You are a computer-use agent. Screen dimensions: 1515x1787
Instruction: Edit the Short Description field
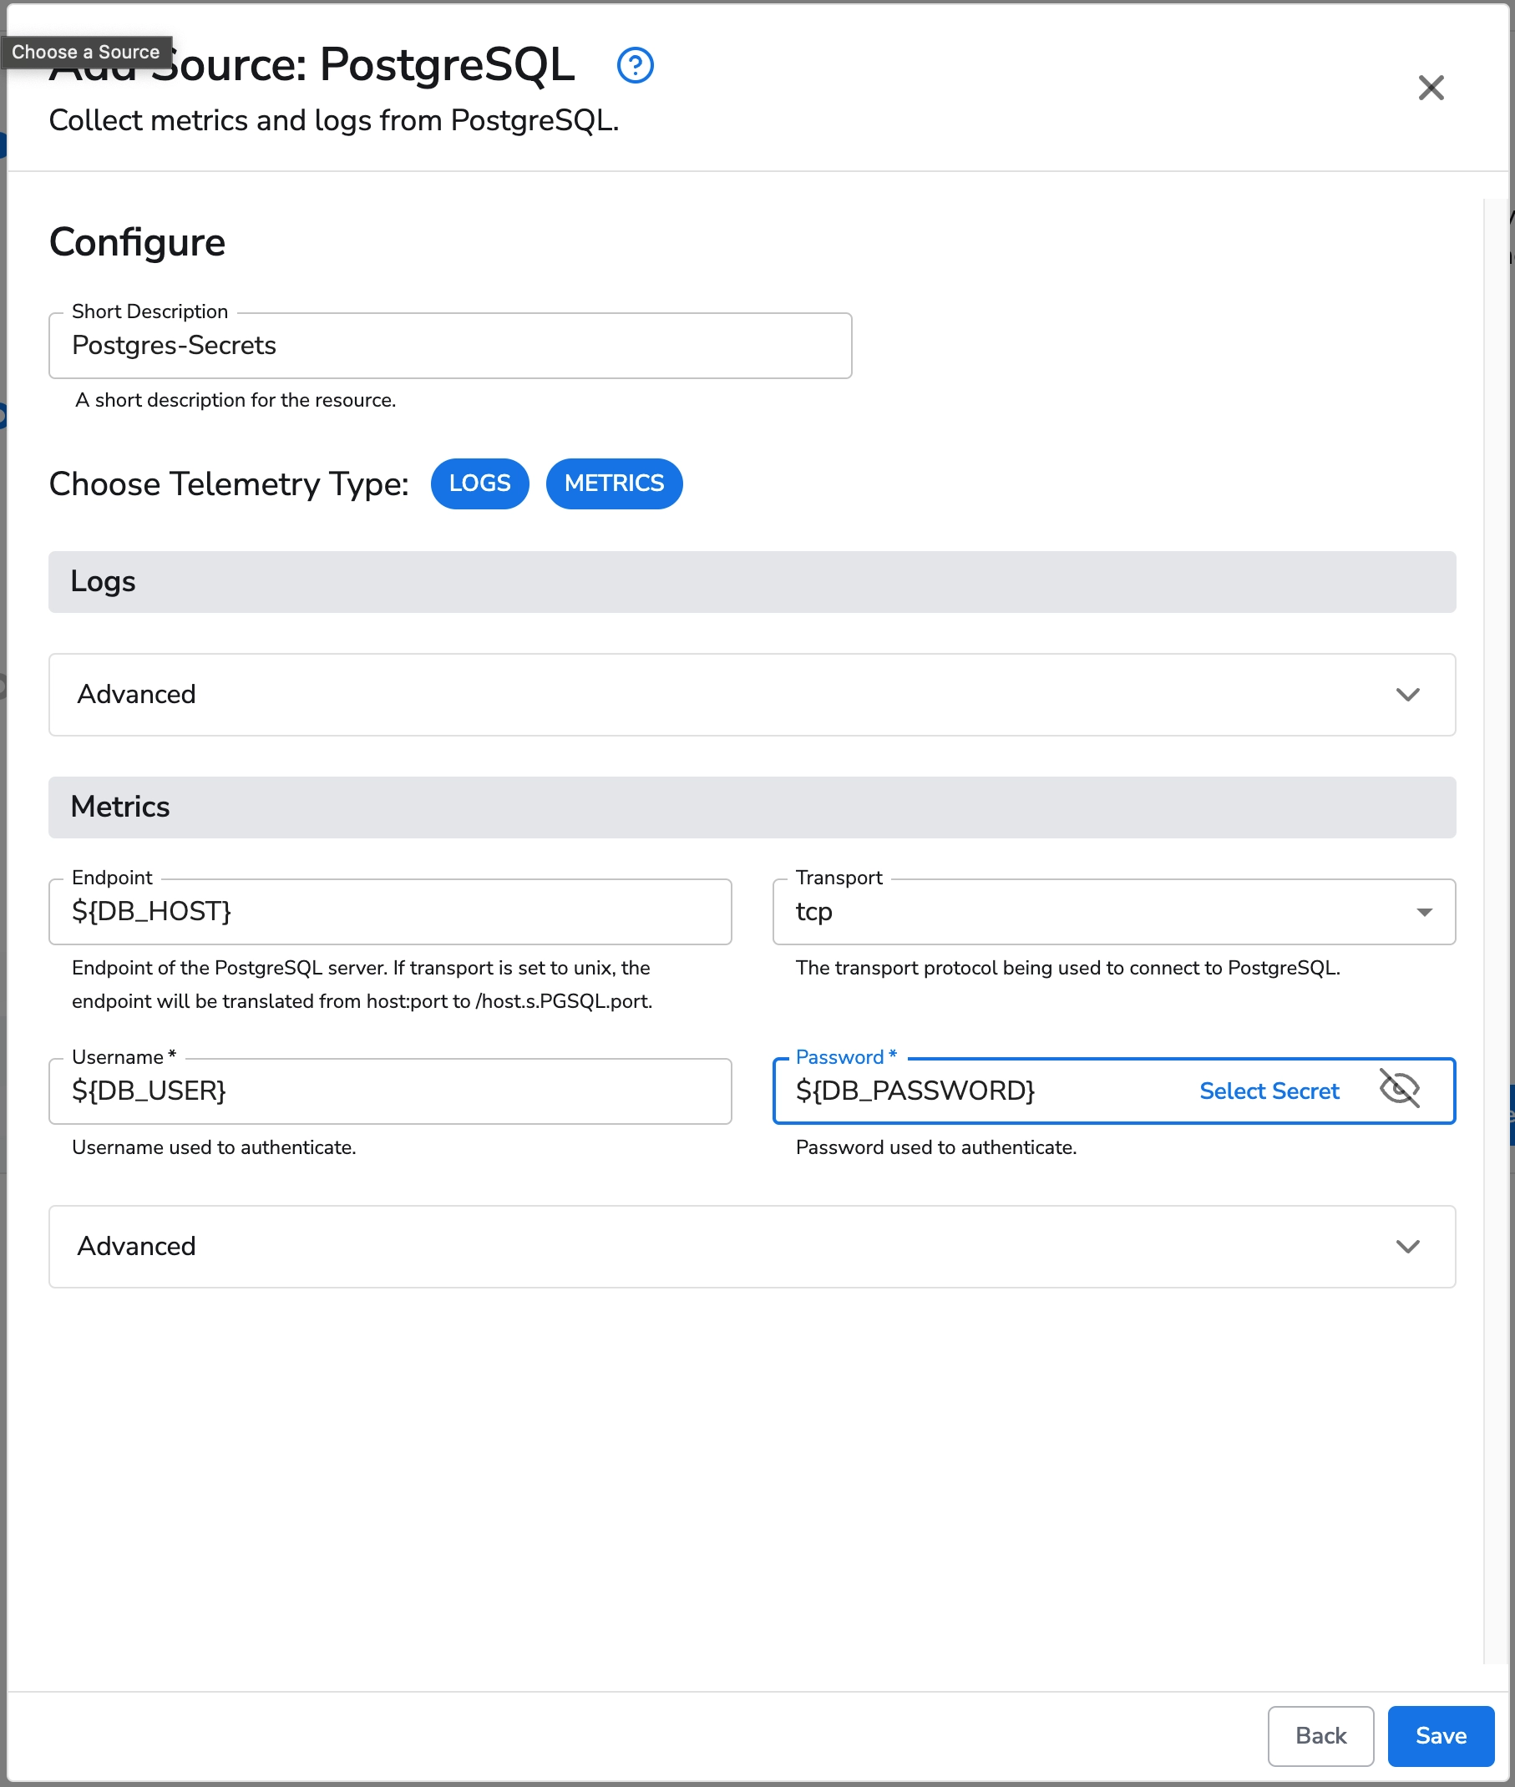pyautogui.click(x=450, y=345)
